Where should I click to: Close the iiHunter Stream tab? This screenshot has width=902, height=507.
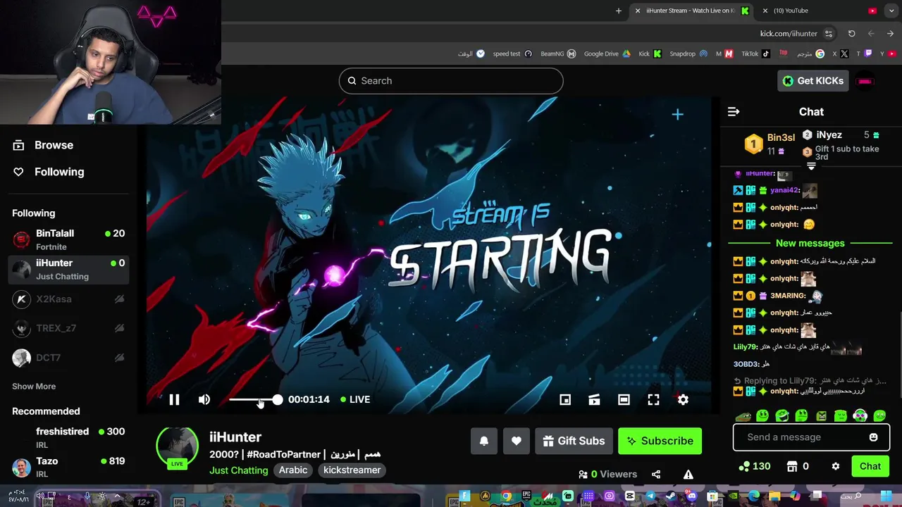(637, 11)
